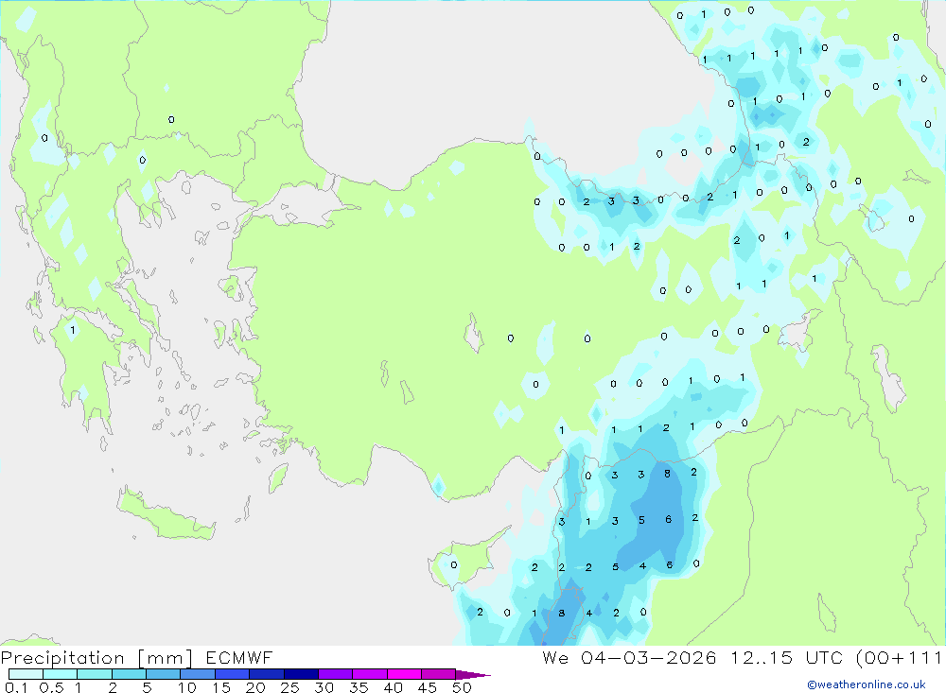The height and width of the screenshot is (693, 946).
Task: Pick the legend swatch between 15 and 20
Action: click(x=233, y=674)
